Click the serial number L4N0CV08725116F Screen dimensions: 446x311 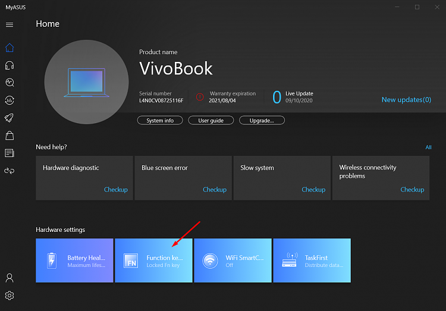(x=161, y=100)
